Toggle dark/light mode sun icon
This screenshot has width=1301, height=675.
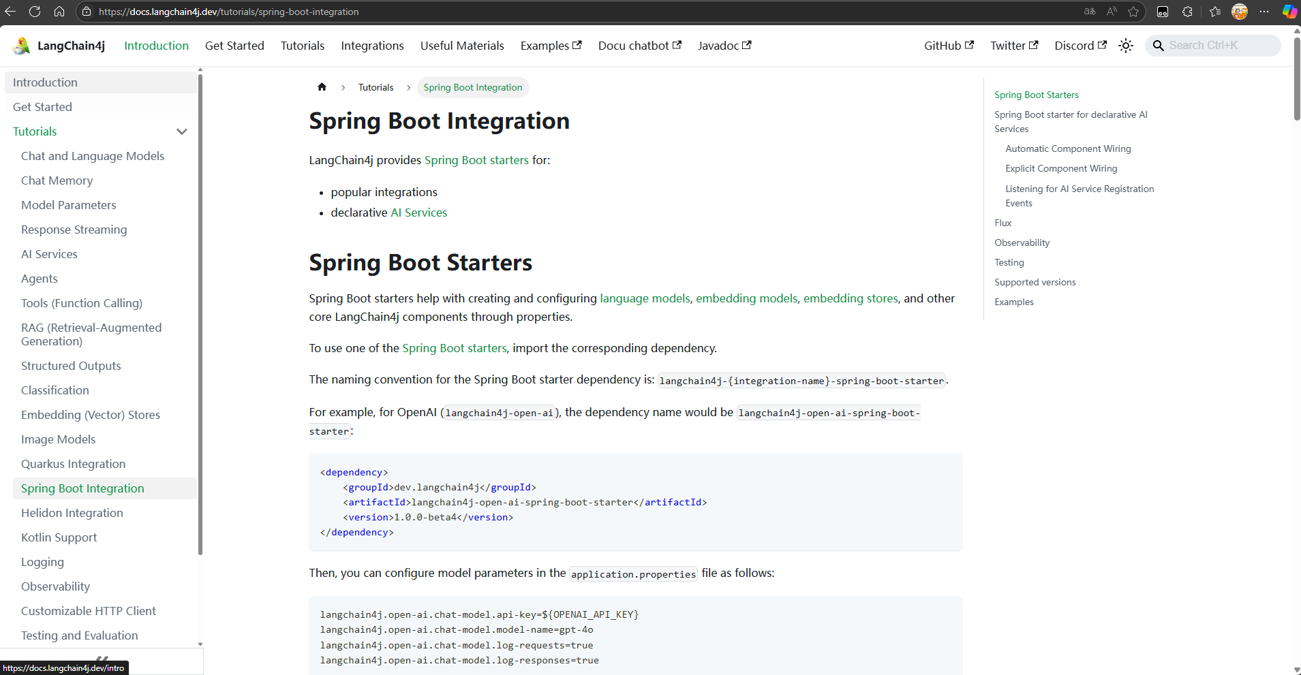coord(1126,46)
